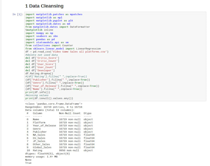This screenshot has width=210, height=166.
Task: Click the 'EU_Sales' row in output table
Action: tap(61, 138)
